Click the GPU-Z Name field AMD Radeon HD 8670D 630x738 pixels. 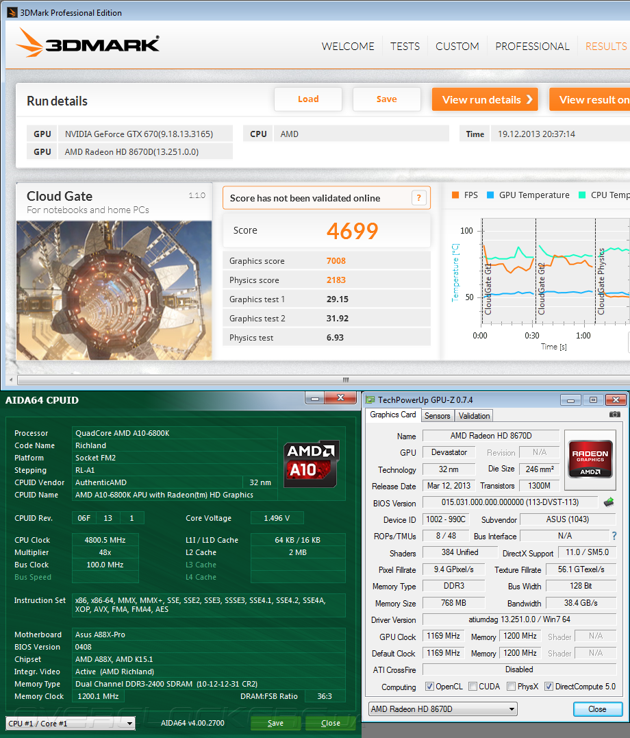point(491,435)
